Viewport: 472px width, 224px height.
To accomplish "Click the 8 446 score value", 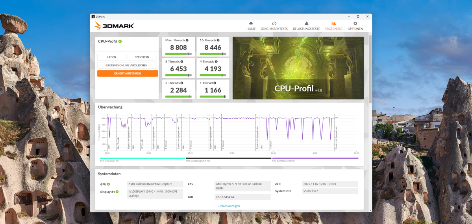I will point(213,47).
